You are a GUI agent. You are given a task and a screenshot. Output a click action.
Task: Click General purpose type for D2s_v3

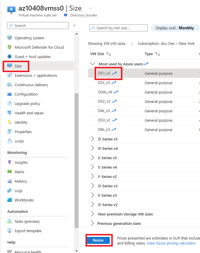coord(158,83)
